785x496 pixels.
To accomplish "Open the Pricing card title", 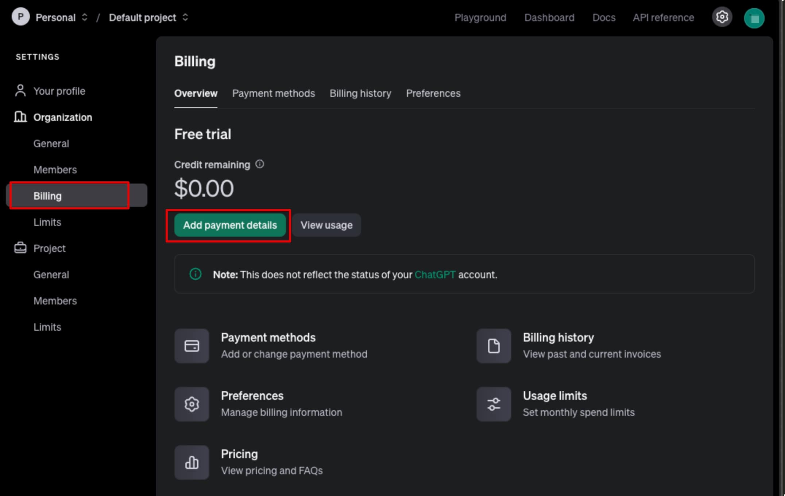I will (239, 454).
